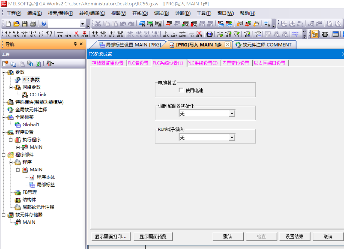Click the 默认 button
Viewport: 344px width, 249px height.
pos(228,236)
